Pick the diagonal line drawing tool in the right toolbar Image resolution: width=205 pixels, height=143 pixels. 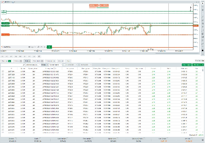click(x=203, y=17)
